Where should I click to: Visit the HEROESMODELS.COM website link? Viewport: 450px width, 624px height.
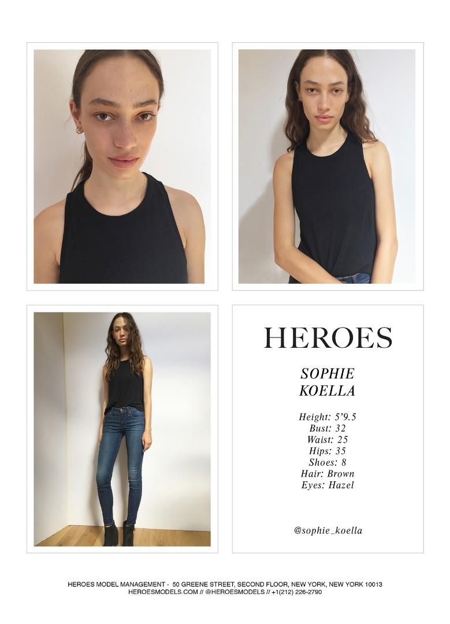pos(163,592)
